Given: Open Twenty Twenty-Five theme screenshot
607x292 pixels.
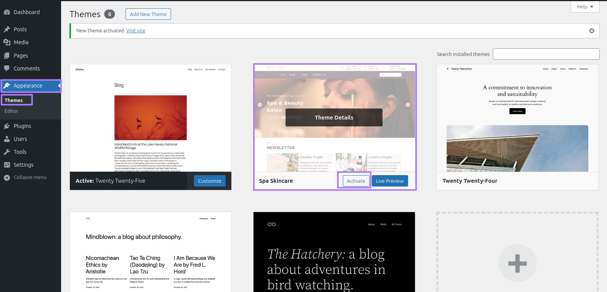Looking at the screenshot, I should (x=150, y=118).
